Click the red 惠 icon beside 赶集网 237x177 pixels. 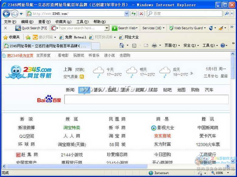coord(18,155)
